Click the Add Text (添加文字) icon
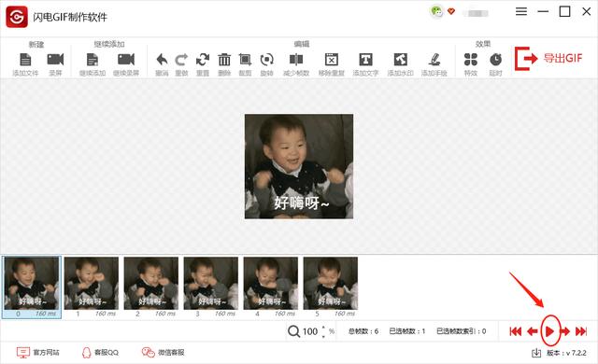Viewport: 598px width, 364px height. [x=365, y=60]
